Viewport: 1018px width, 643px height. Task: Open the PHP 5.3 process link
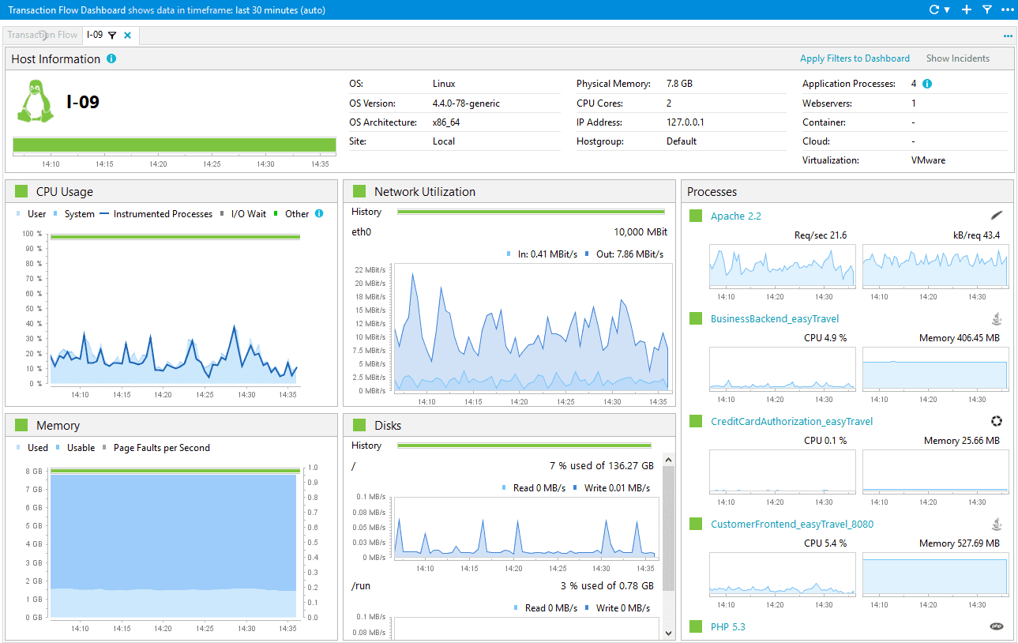728,626
